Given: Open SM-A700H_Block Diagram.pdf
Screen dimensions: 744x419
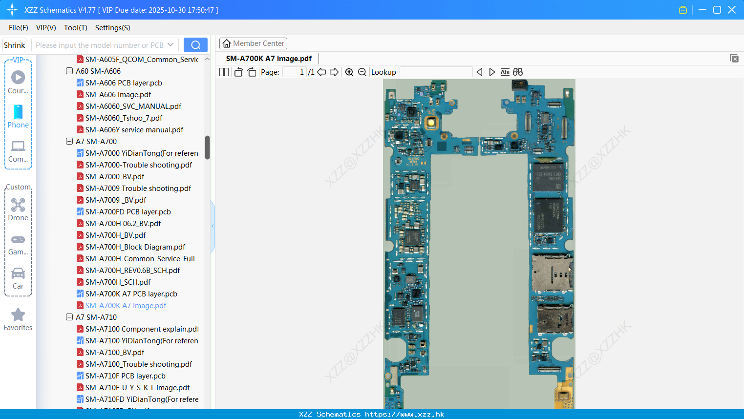Looking at the screenshot, I should click(x=135, y=247).
